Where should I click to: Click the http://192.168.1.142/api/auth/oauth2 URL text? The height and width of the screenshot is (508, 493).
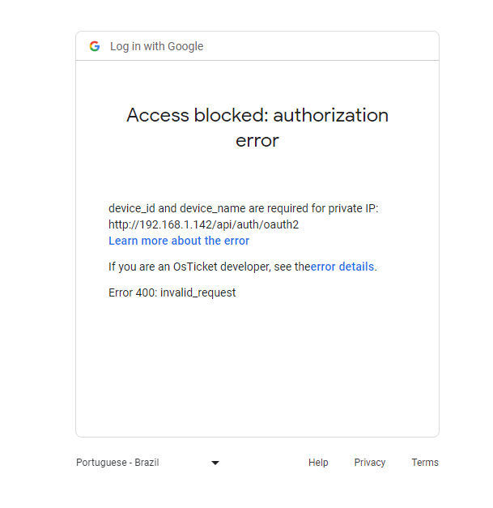204,224
